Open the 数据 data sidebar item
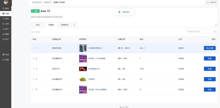 pyautogui.click(x=6, y=34)
